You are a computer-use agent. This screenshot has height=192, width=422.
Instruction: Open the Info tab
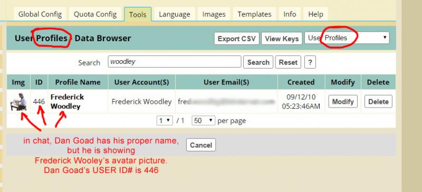click(290, 14)
